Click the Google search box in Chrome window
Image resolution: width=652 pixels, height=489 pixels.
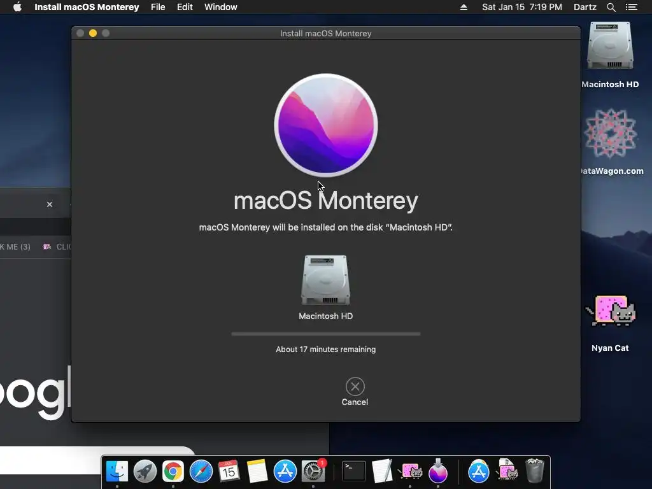pyautogui.click(x=97, y=460)
